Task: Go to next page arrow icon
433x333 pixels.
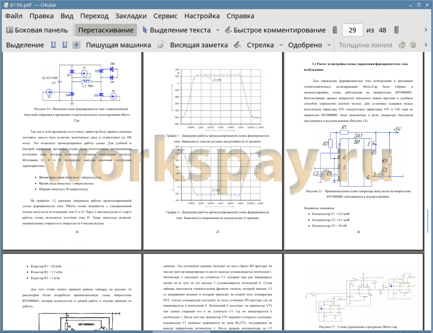Action: [x=397, y=30]
